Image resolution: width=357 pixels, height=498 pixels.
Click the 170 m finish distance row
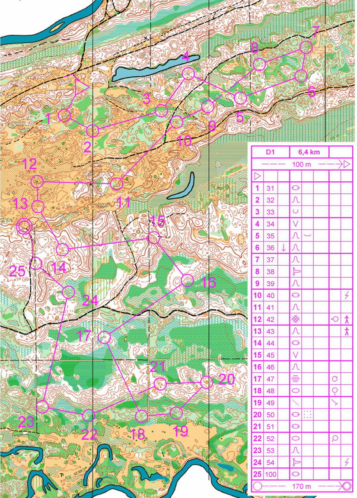[302, 486]
